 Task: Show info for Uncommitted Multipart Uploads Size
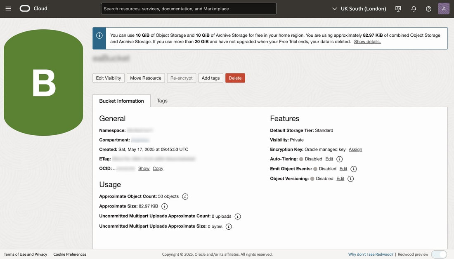[x=229, y=226]
